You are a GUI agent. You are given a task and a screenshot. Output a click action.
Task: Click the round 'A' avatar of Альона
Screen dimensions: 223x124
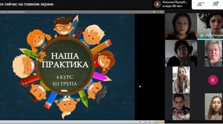click(157, 4)
